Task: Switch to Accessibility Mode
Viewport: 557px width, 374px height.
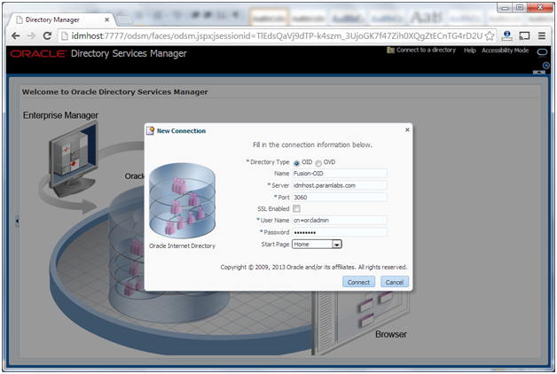Action: coord(506,51)
